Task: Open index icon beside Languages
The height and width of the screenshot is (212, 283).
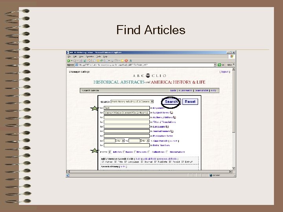Action: (x=167, y=126)
